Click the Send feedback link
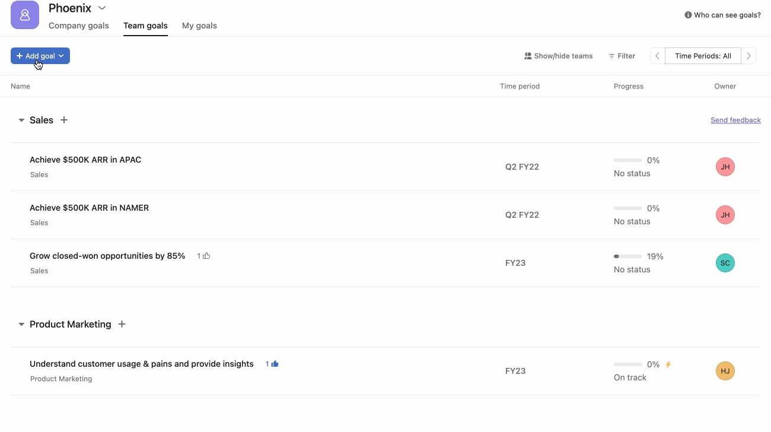The image size is (771, 432). [735, 119]
